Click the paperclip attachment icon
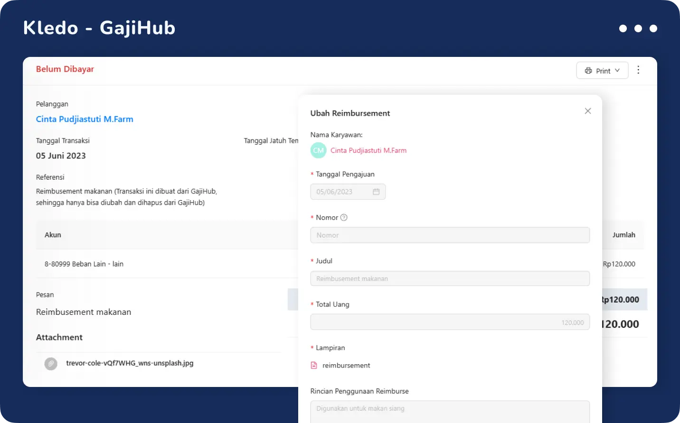Screen dimensions: 680x423 point(51,364)
